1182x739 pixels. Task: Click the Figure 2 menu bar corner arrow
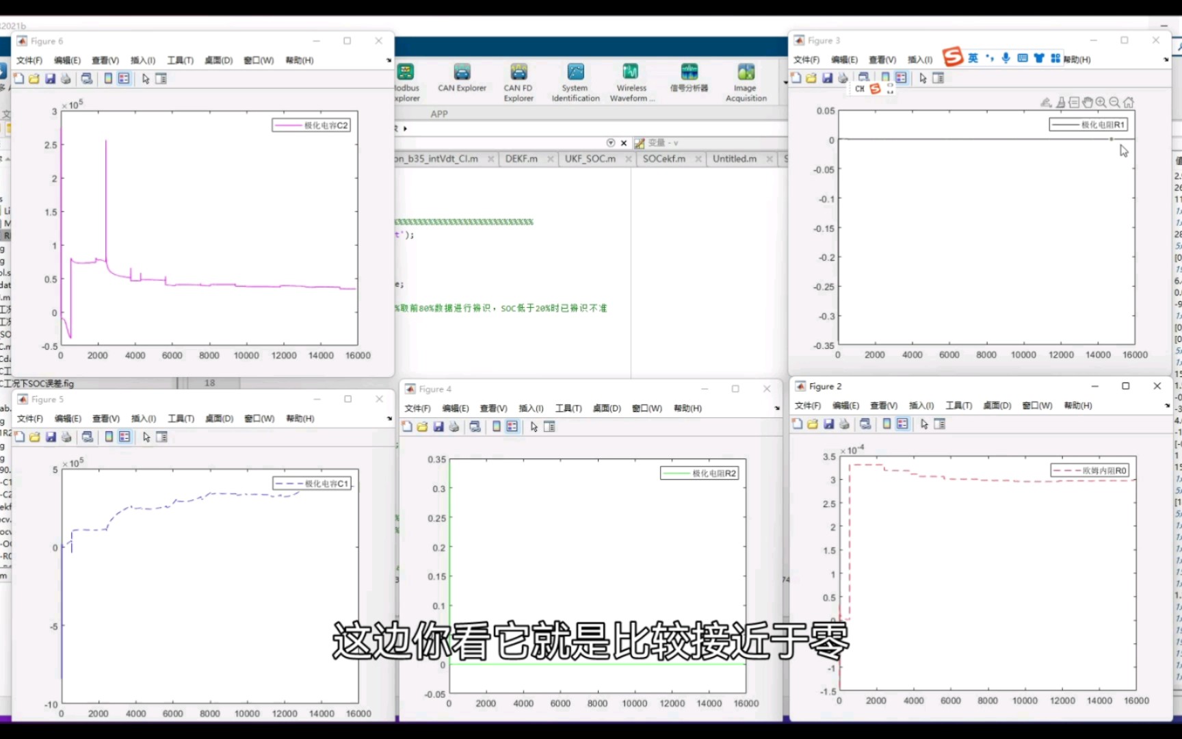pyautogui.click(x=1167, y=406)
